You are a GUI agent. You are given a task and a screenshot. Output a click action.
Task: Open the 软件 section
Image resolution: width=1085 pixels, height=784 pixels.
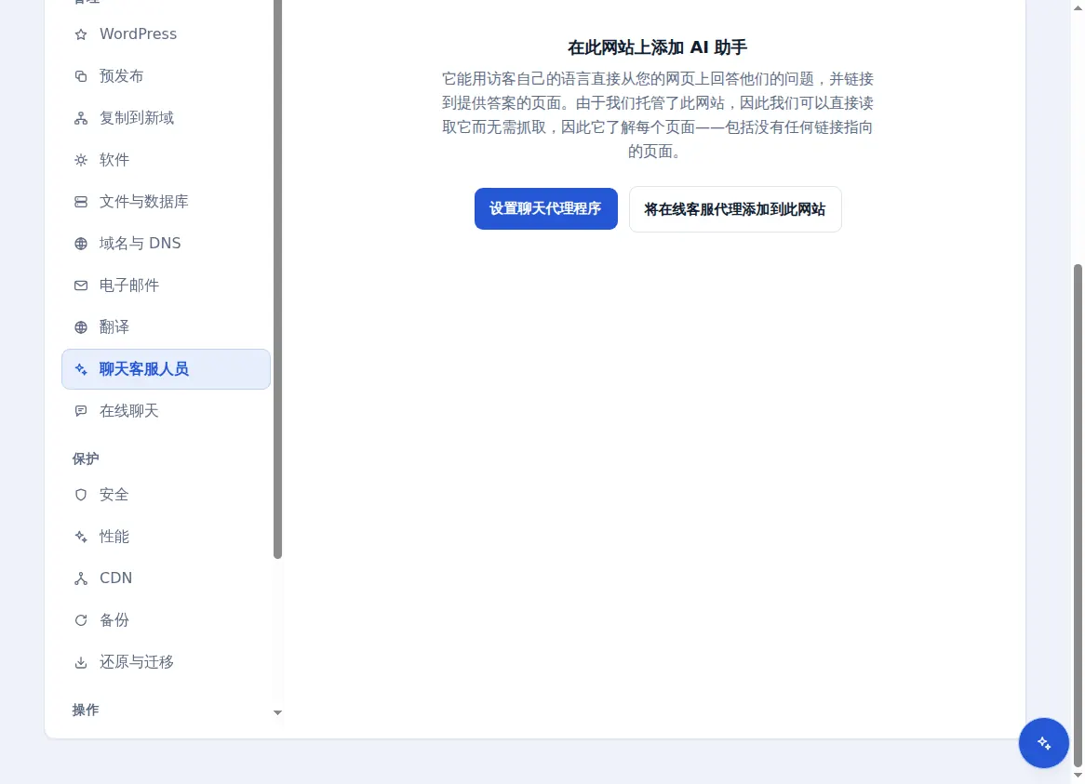(x=166, y=160)
